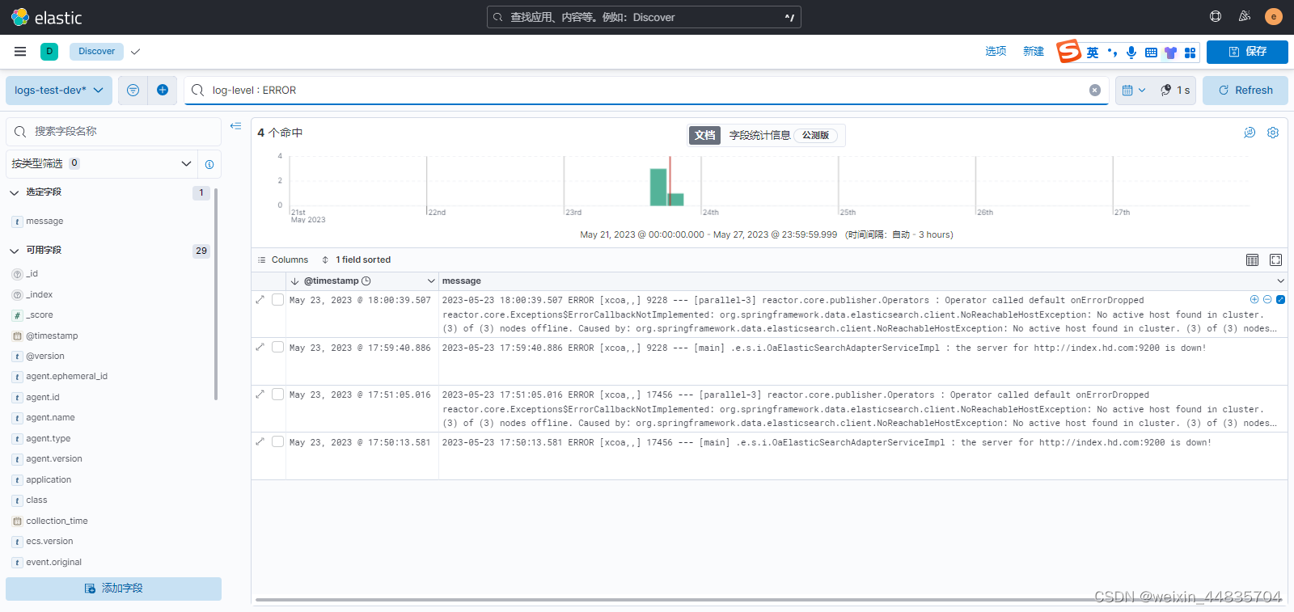Open the chart edit visualization icon
The image size is (1294, 612).
click(1250, 133)
